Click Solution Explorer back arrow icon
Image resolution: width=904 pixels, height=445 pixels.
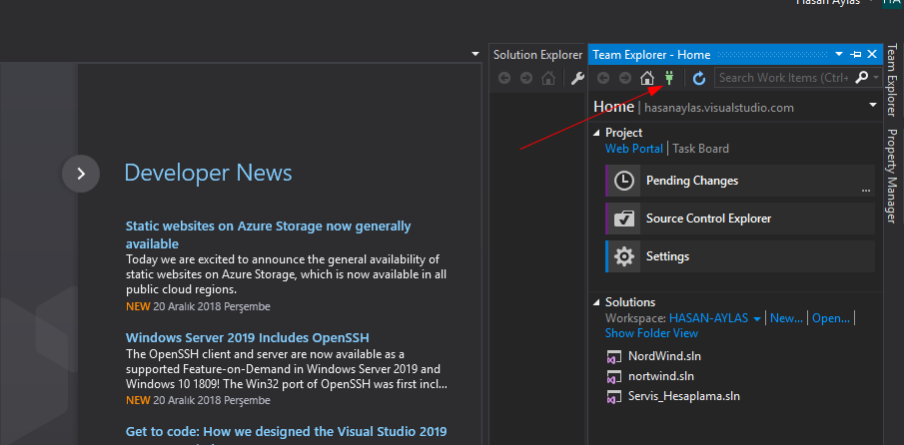coord(504,78)
